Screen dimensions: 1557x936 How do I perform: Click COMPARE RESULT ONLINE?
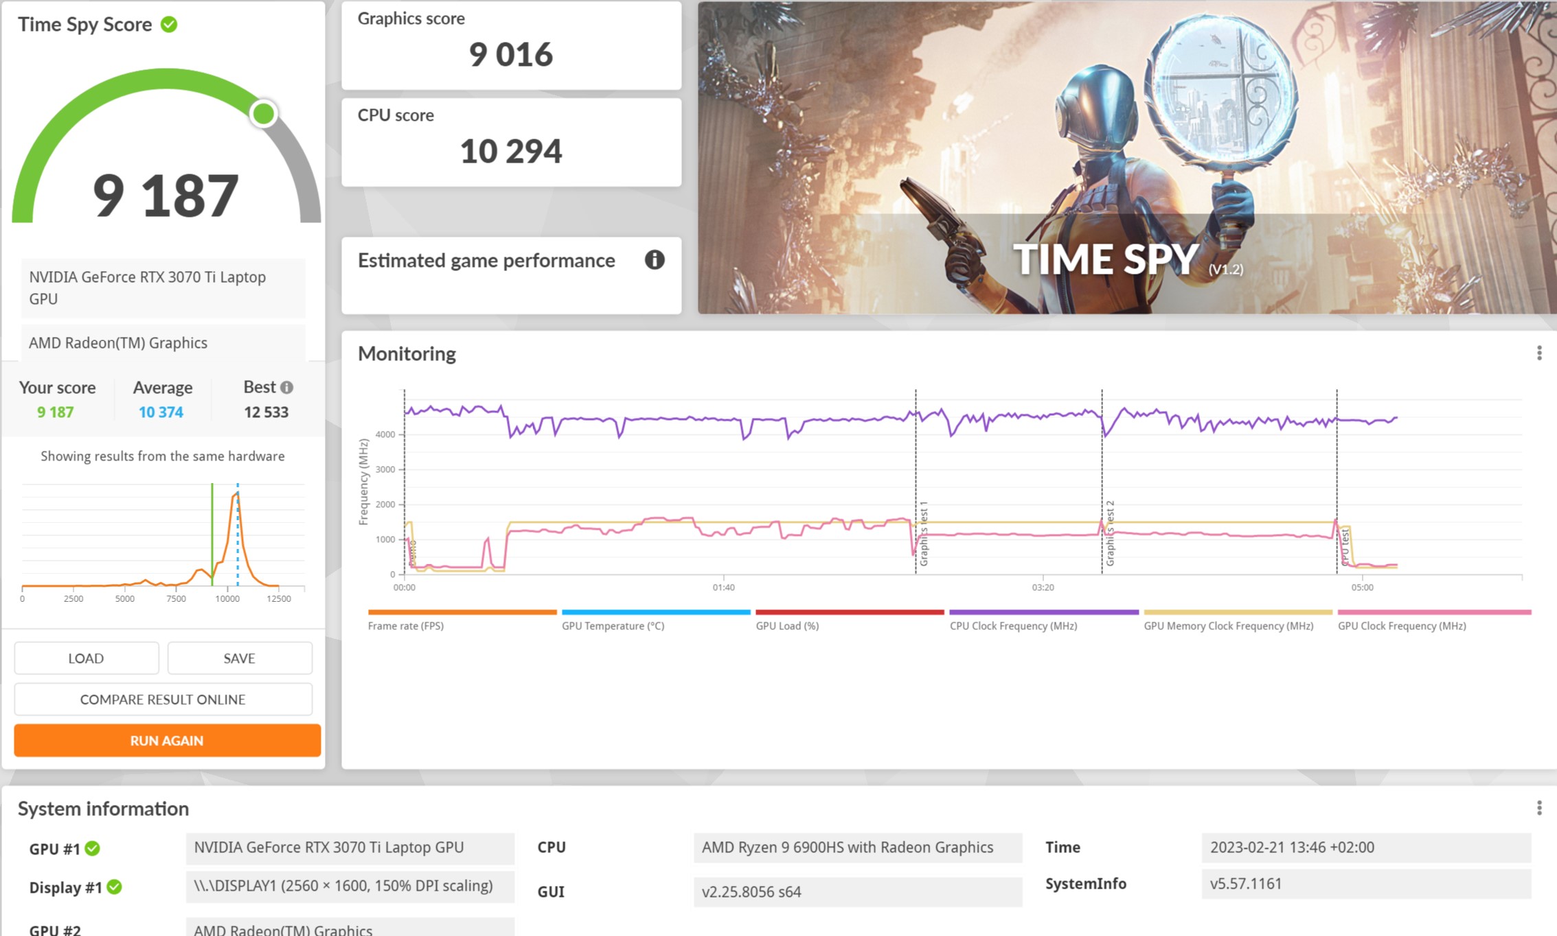click(163, 699)
